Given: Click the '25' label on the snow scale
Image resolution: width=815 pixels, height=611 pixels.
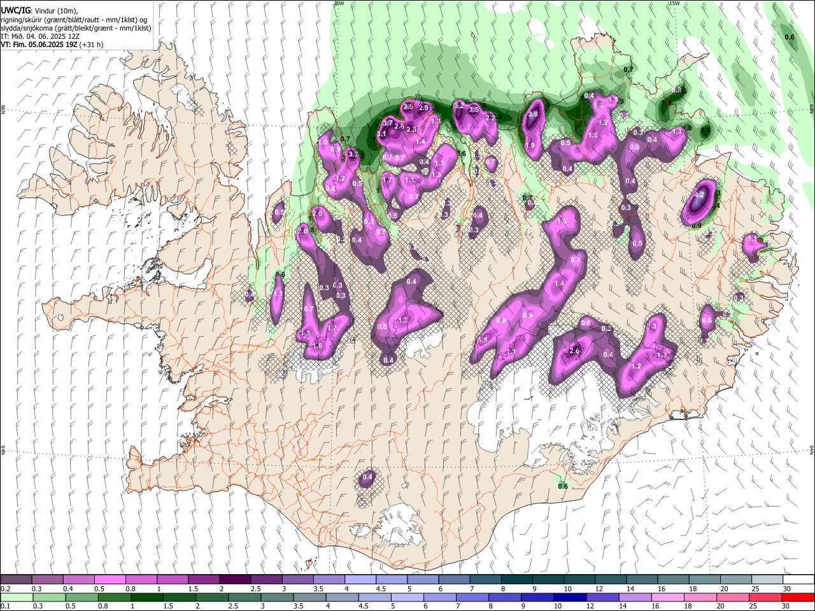Looking at the screenshot, I should click(x=755, y=589).
